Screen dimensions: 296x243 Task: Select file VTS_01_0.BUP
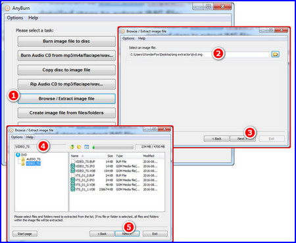[85, 175]
